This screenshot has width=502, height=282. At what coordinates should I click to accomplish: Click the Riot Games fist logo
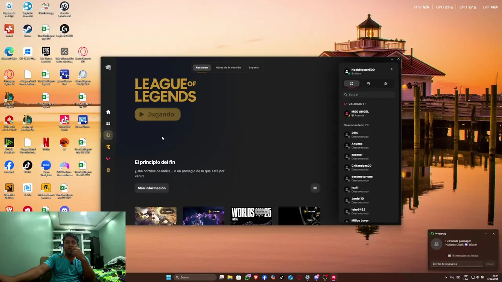click(x=108, y=67)
